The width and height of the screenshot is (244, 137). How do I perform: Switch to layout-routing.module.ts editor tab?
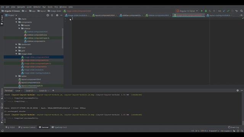[x=220, y=15]
